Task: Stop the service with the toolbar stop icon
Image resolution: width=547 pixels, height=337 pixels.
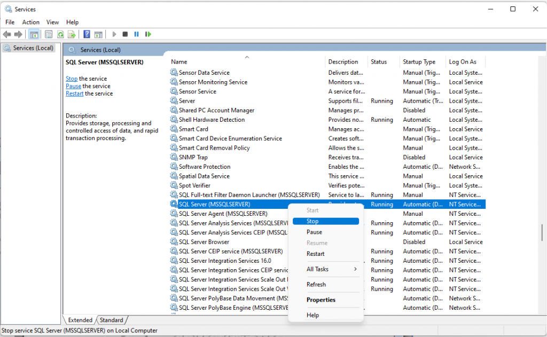Action: [125, 34]
